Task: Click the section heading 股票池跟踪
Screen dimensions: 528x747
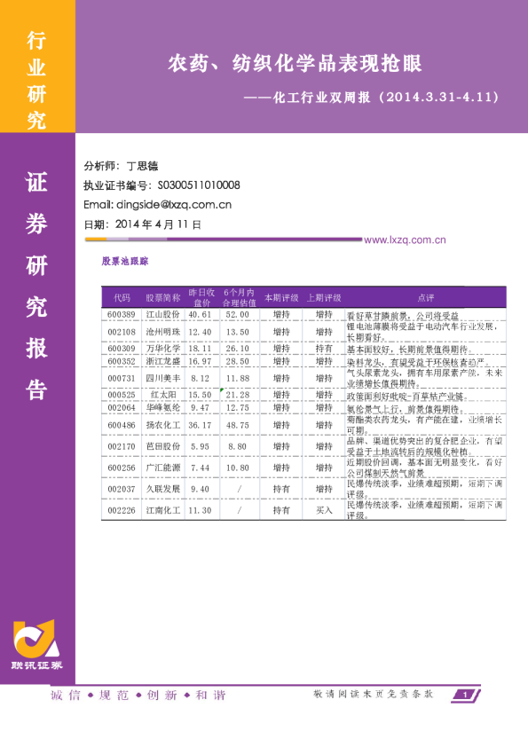Action: pos(125,261)
